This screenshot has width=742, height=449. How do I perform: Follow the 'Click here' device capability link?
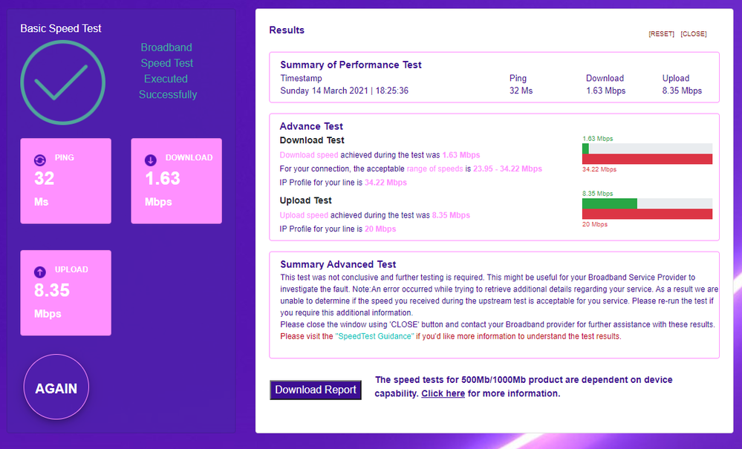[x=443, y=393]
